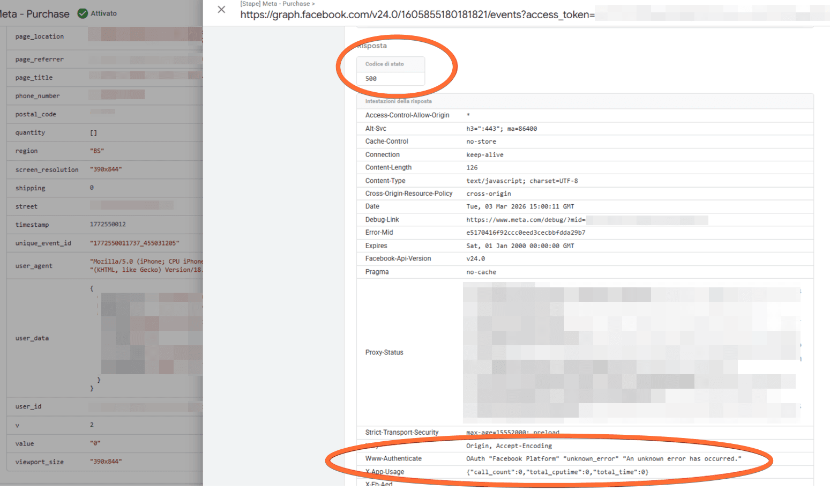Viewport: 830px width, 490px height.
Task: Click the Proxy-Status header label
Action: pos(384,352)
